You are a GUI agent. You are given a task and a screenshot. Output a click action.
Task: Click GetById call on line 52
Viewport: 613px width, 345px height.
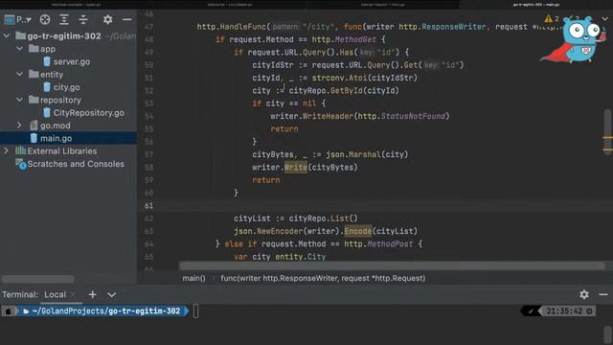347,91
